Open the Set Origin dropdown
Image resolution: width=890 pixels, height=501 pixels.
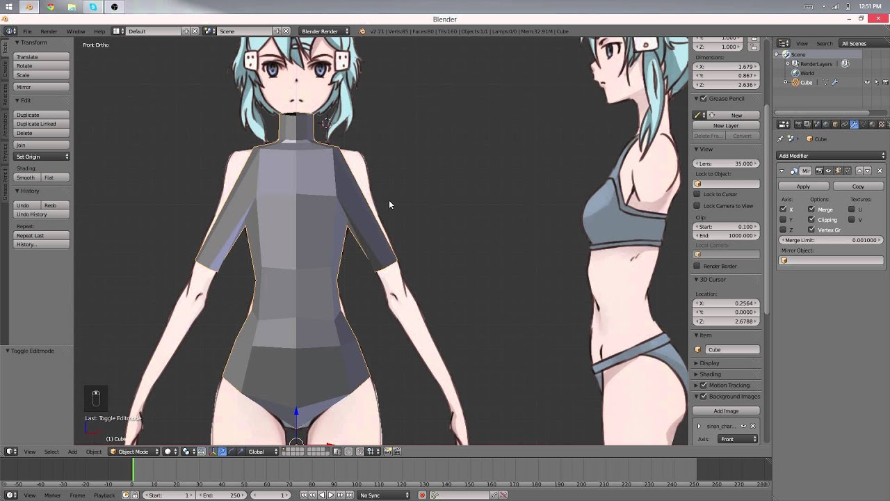(42, 157)
